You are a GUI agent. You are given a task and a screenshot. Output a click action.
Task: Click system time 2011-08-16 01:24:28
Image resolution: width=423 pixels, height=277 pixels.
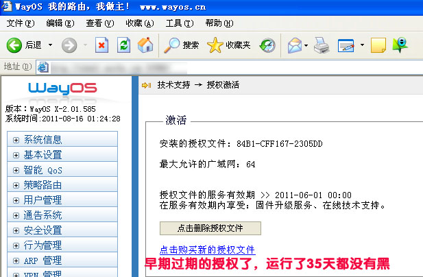(x=81, y=119)
